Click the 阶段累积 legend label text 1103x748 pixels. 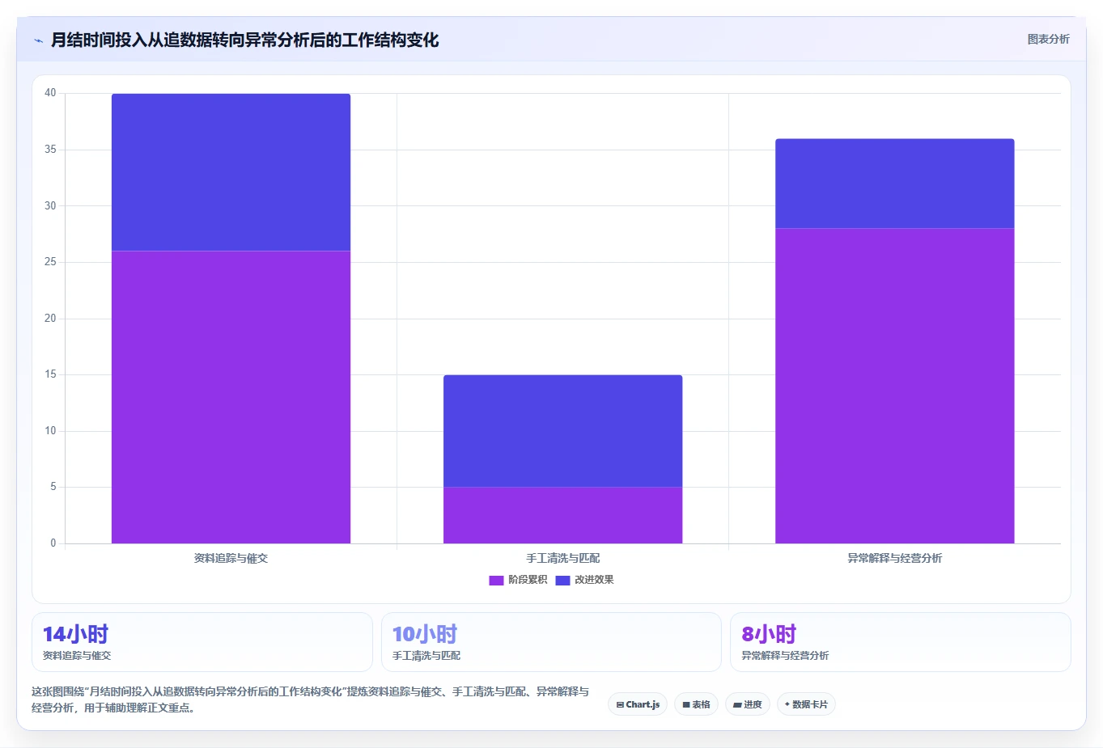coord(528,580)
